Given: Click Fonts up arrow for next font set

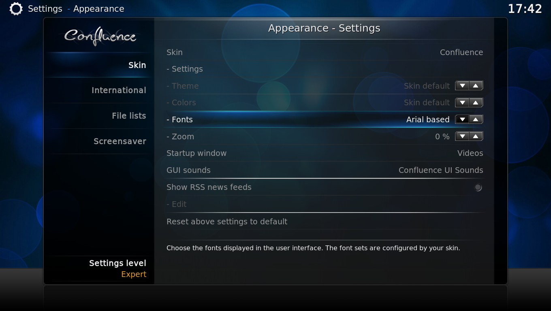Looking at the screenshot, I should point(476,119).
